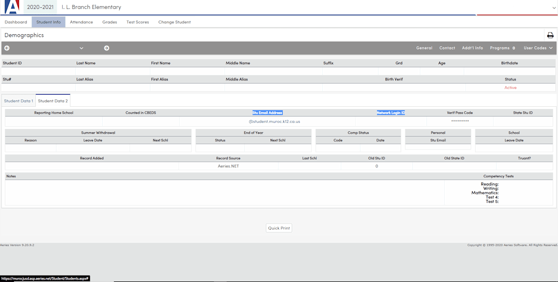Jump to the Contact section link
Screen dimensions: 558x282
[x=447, y=48]
